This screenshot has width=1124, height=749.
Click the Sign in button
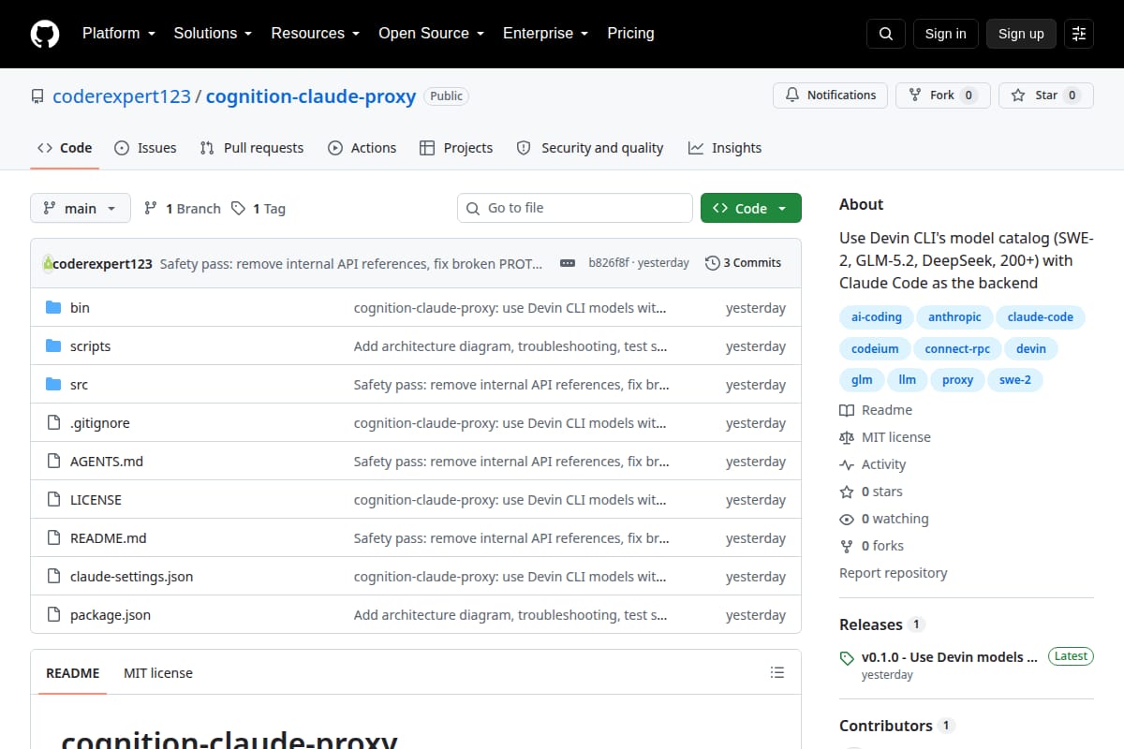[945, 34]
